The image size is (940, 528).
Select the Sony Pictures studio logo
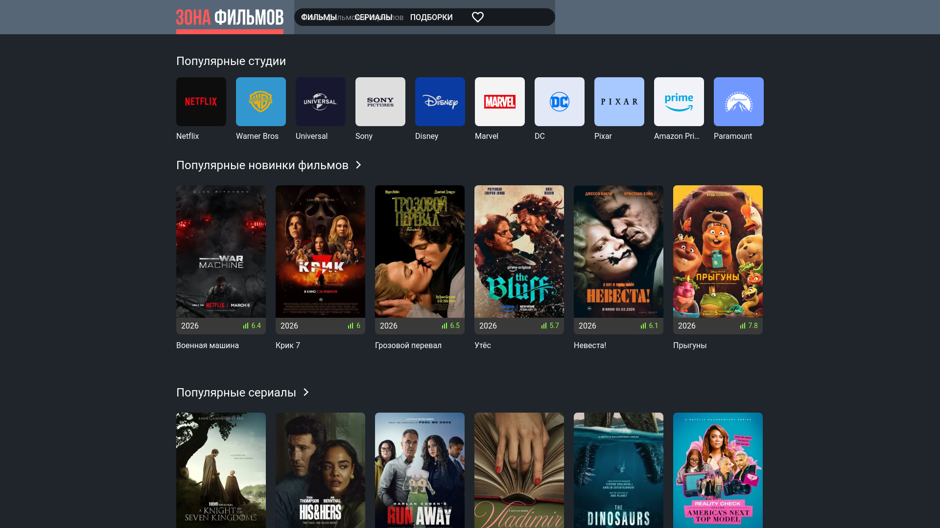(x=380, y=102)
